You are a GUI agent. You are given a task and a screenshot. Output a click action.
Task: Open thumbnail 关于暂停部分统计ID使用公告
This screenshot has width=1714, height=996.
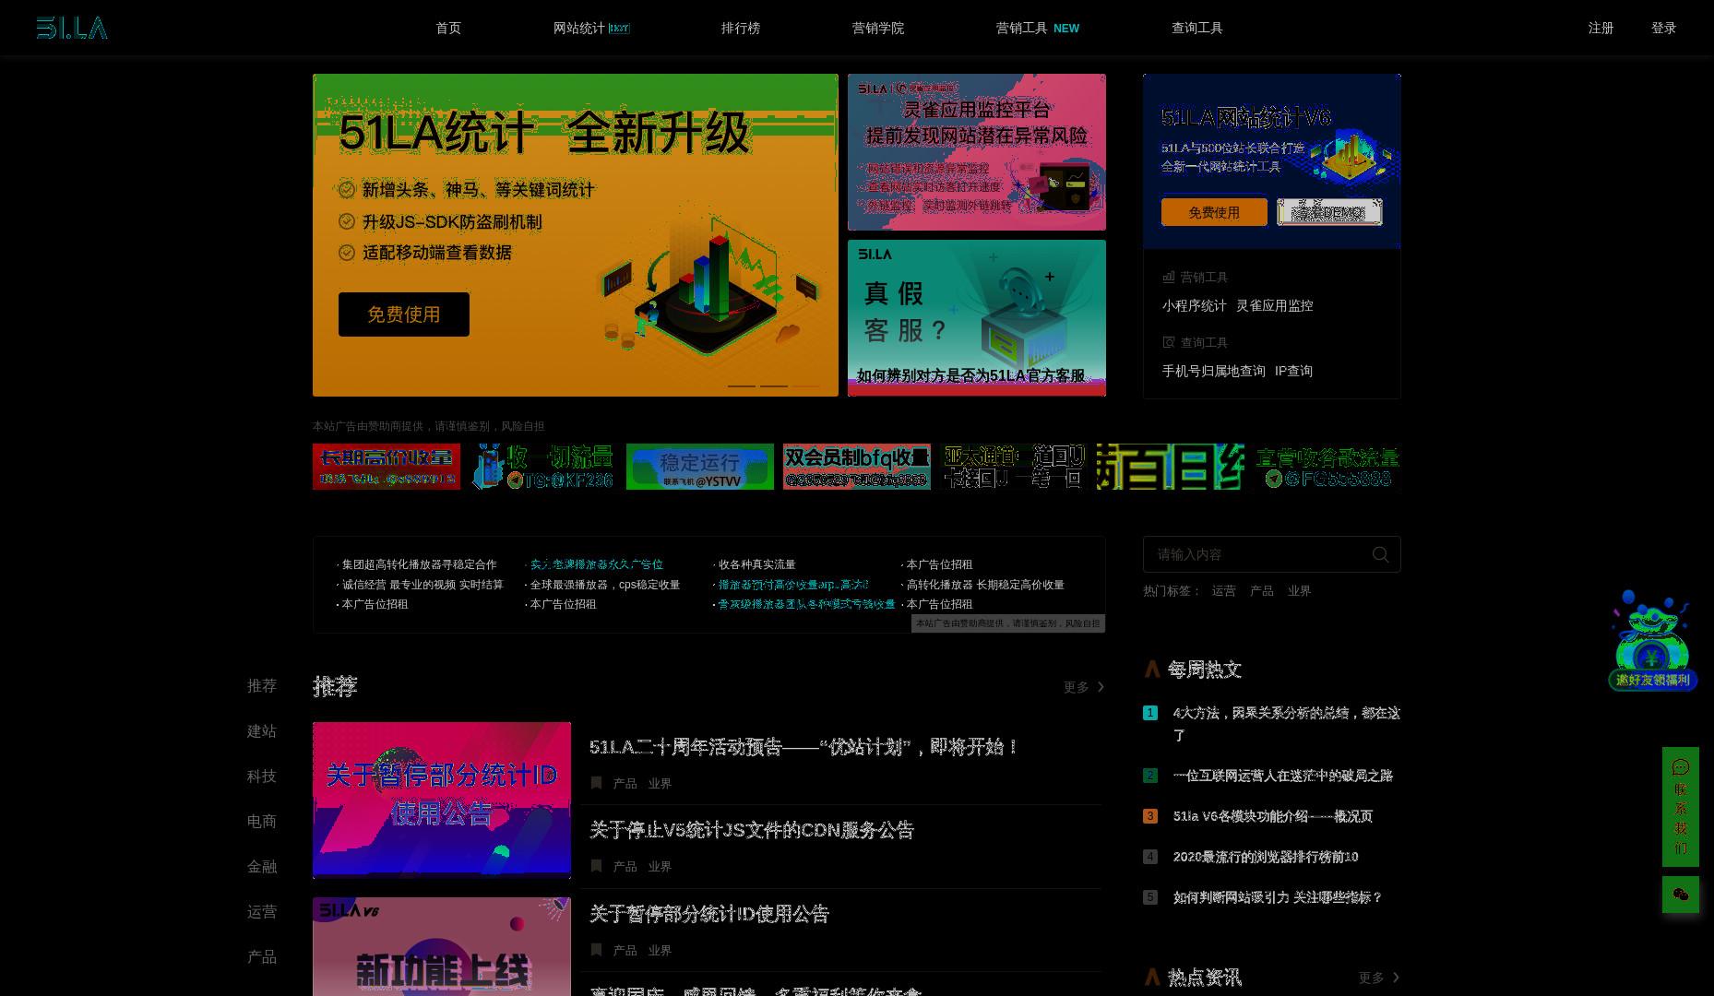tap(442, 800)
